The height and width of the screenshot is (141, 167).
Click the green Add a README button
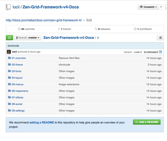point(147,122)
